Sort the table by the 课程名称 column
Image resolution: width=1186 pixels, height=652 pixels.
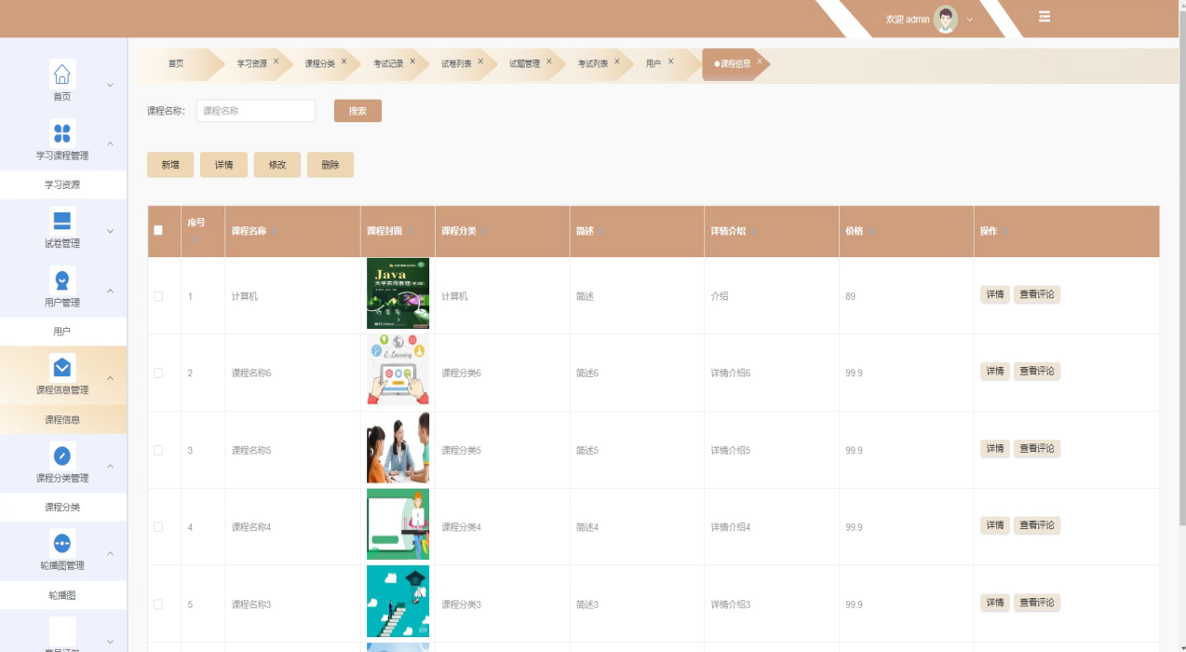coord(274,231)
